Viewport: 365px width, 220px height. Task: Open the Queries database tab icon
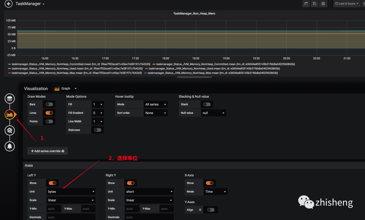pos(10,99)
